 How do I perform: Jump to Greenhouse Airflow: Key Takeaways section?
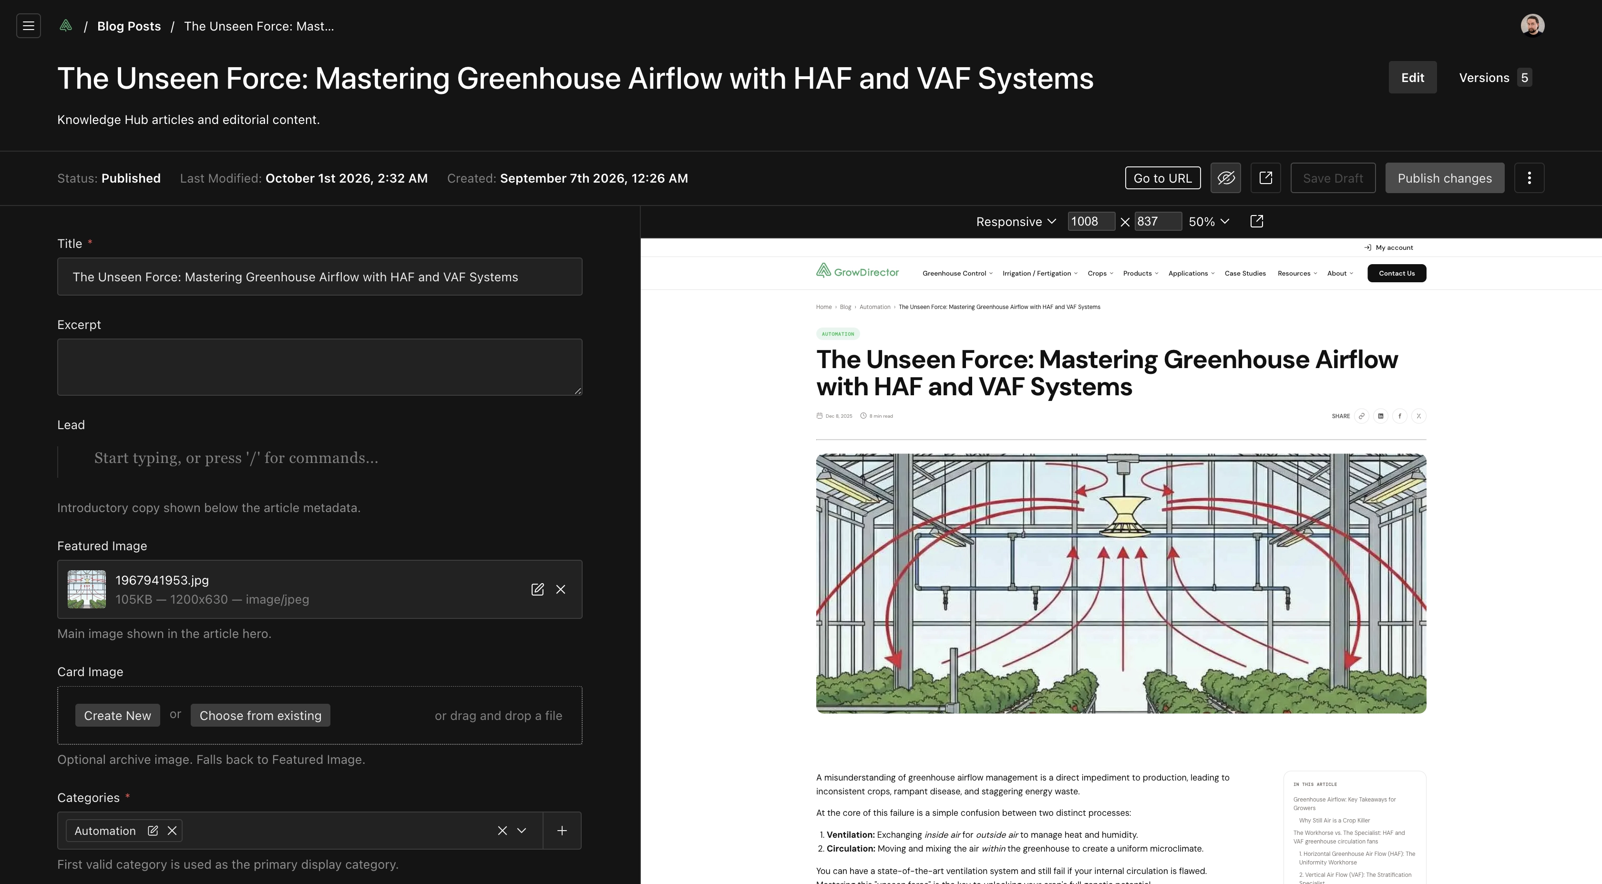point(1344,804)
